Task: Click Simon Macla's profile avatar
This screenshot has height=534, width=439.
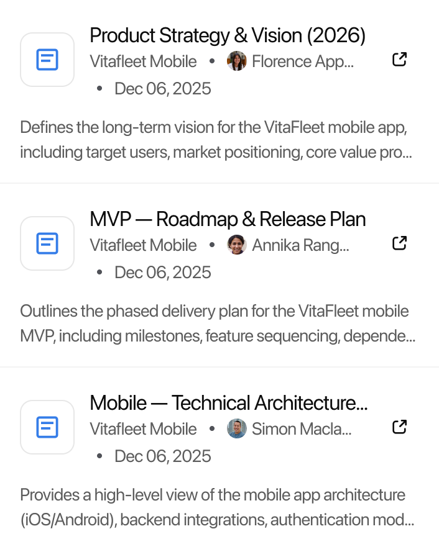Action: click(237, 429)
